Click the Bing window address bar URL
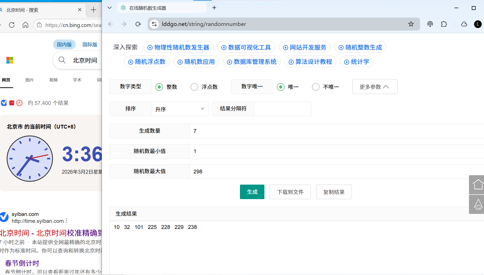The image size is (484, 275). [73, 25]
